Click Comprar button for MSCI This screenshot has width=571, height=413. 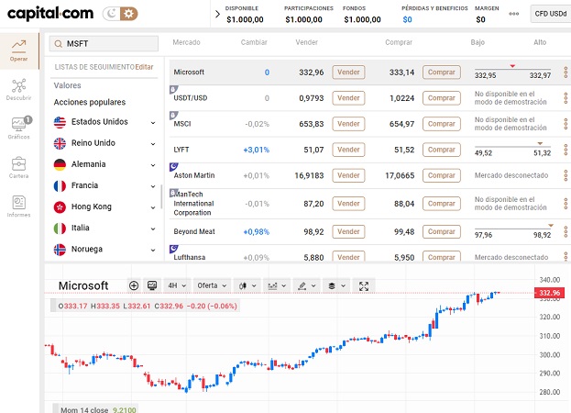pyautogui.click(x=442, y=124)
